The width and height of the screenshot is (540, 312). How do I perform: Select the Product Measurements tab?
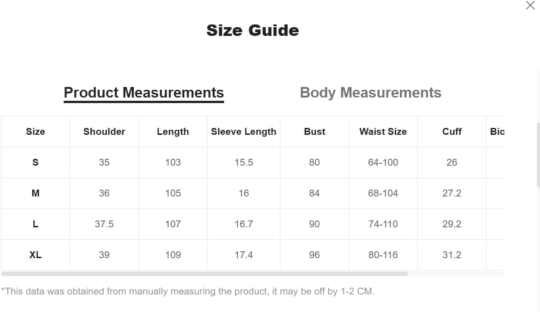tap(144, 92)
